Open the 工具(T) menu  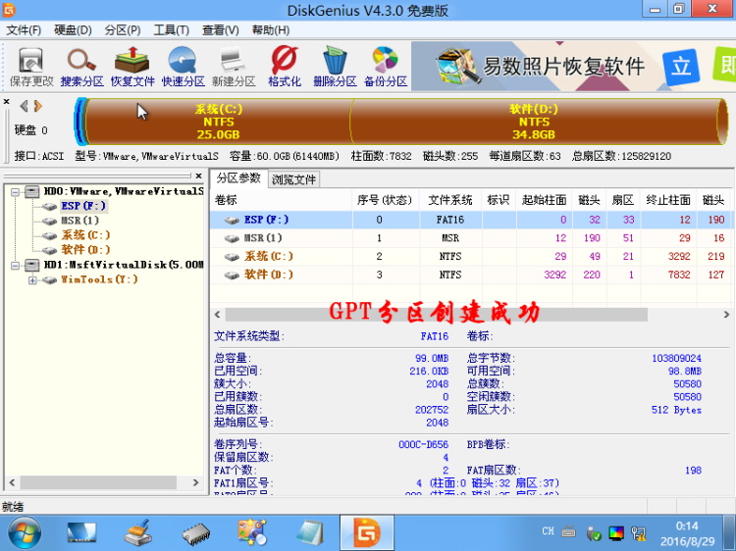pyautogui.click(x=172, y=30)
